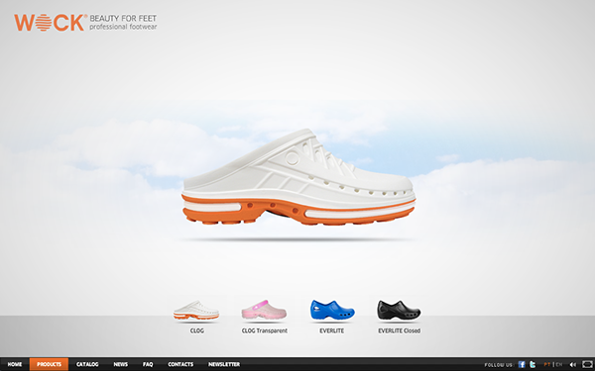Image resolution: width=595 pixels, height=371 pixels.
Task: Open the FAQ section
Action: (148, 364)
